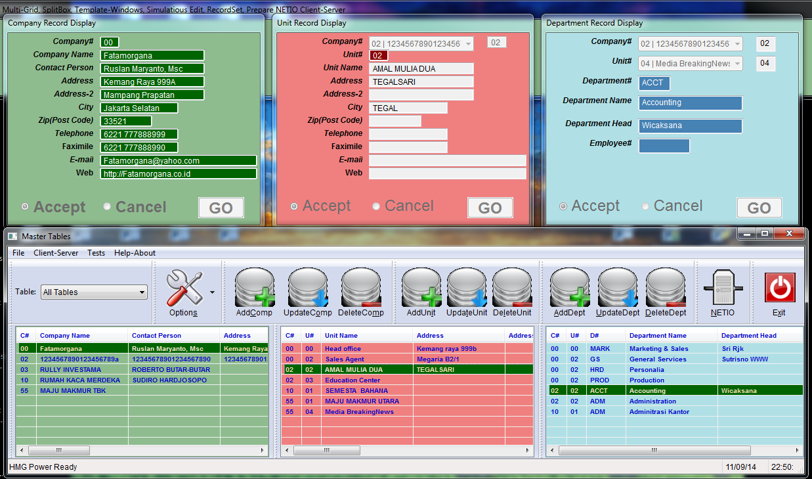Click the UpdateComp database icon
Image resolution: width=812 pixels, height=479 pixels.
(307, 288)
